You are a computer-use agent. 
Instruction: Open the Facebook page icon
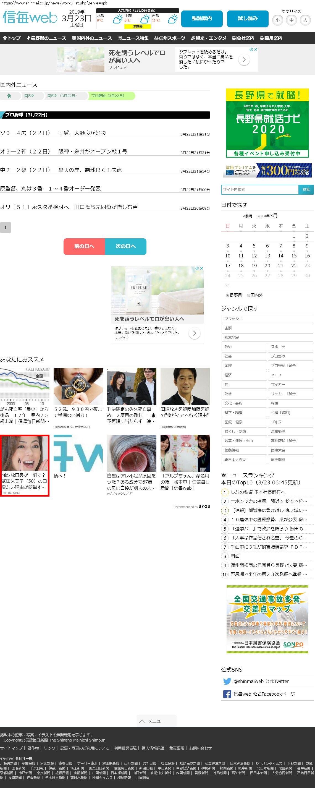tap(227, 694)
